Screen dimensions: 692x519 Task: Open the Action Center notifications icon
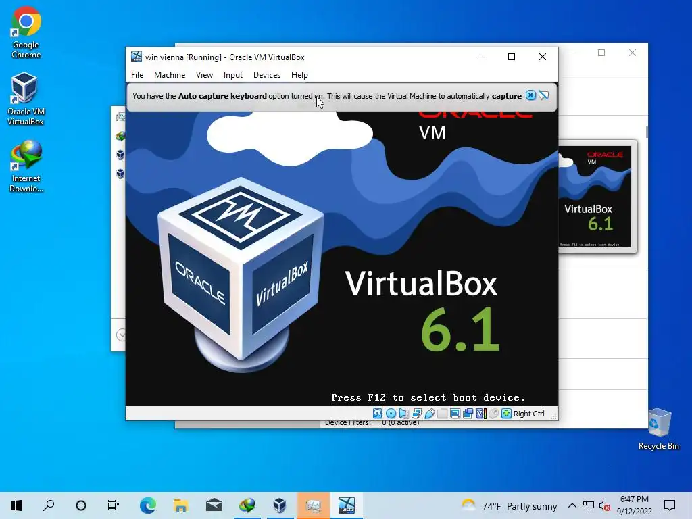(x=670, y=505)
